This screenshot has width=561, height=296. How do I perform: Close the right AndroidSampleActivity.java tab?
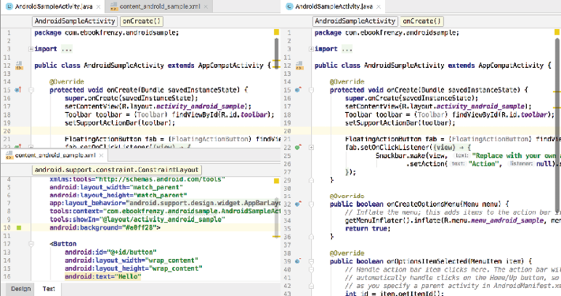point(379,6)
